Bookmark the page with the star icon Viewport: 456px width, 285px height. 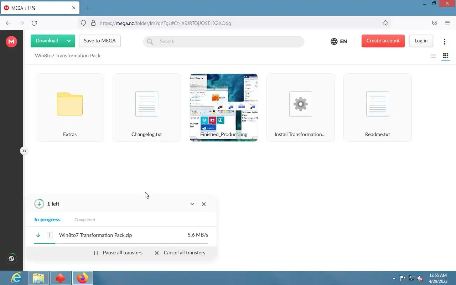point(385,23)
